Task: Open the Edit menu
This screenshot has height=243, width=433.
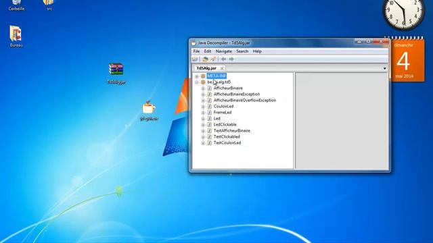Action: pos(208,51)
